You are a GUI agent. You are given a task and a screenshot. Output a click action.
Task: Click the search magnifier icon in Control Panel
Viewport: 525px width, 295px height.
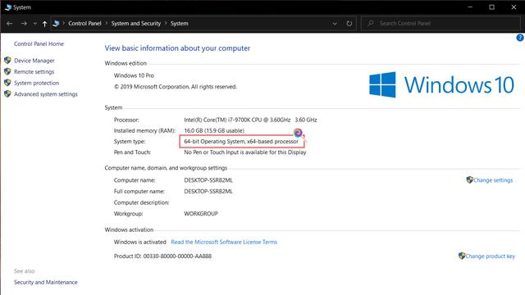point(370,24)
